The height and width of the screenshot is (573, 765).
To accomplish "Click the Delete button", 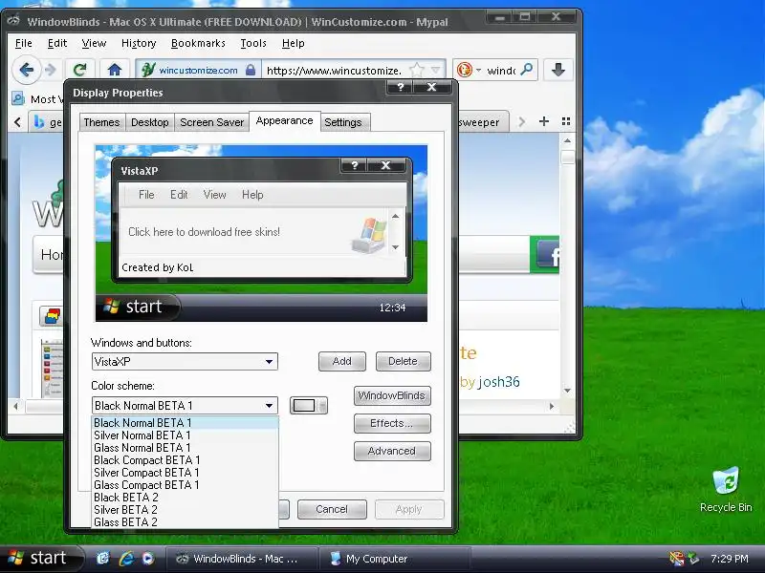I will [403, 362].
